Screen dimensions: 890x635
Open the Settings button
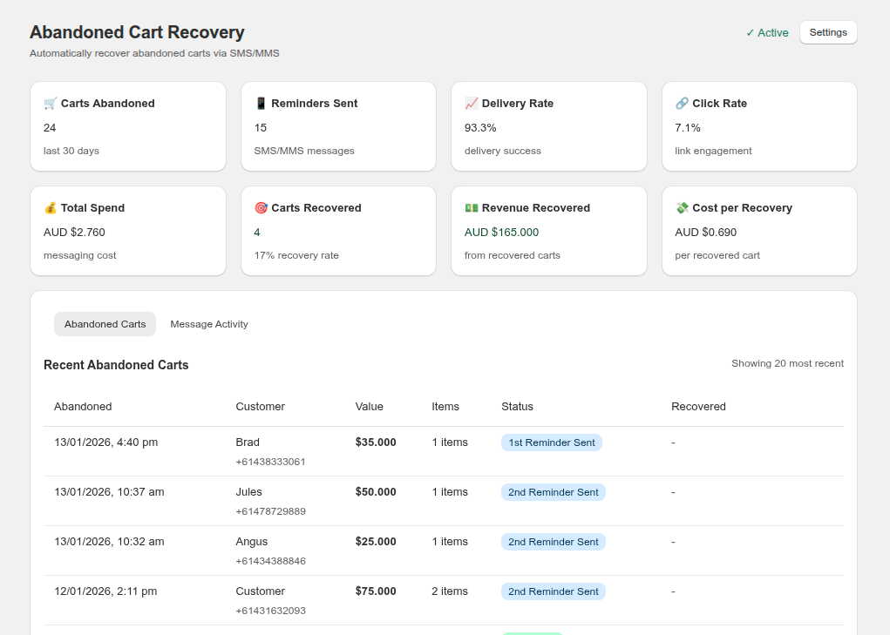pyautogui.click(x=828, y=32)
